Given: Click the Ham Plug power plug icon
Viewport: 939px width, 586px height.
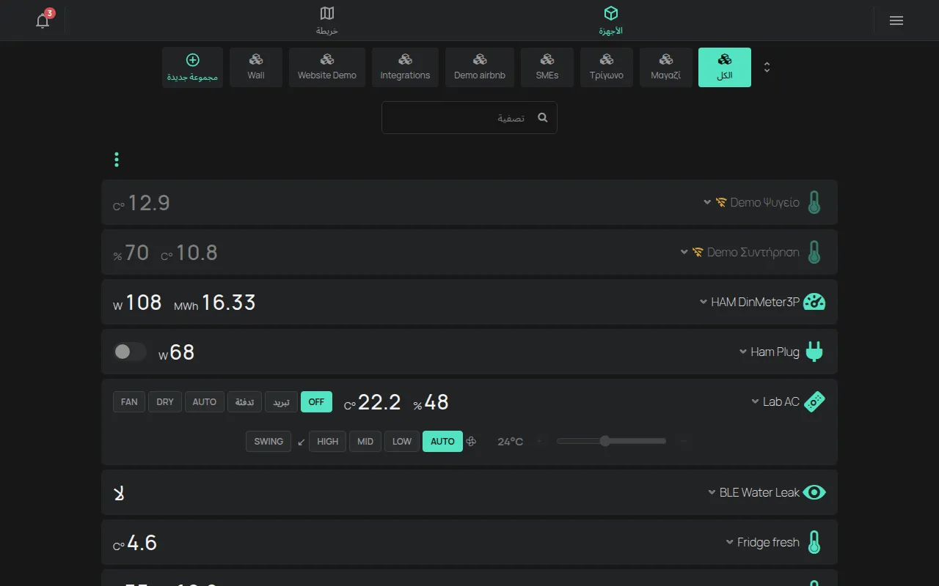Looking at the screenshot, I should pyautogui.click(x=814, y=352).
